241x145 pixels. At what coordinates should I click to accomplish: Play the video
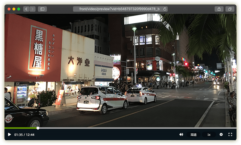pos(10,135)
